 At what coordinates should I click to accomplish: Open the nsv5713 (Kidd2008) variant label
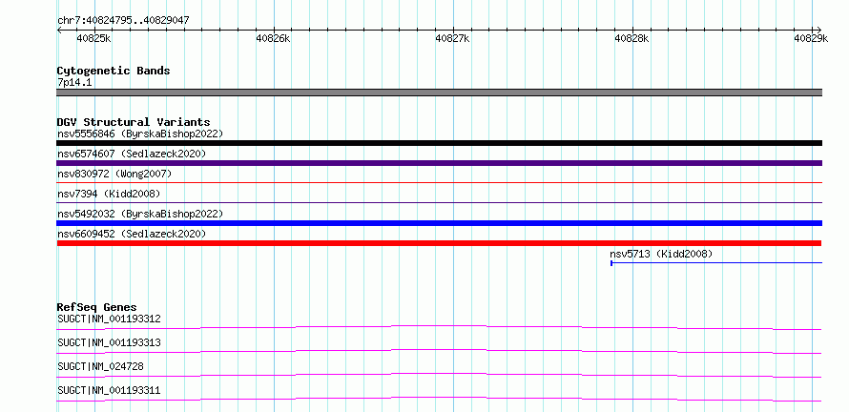661,254
